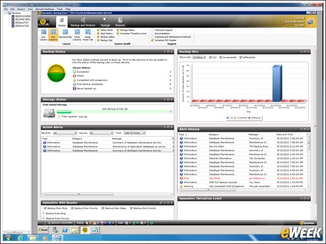Screen dimensions: 326x244
Task: Open Source dropdown in Active Alerts
Action: point(101,133)
